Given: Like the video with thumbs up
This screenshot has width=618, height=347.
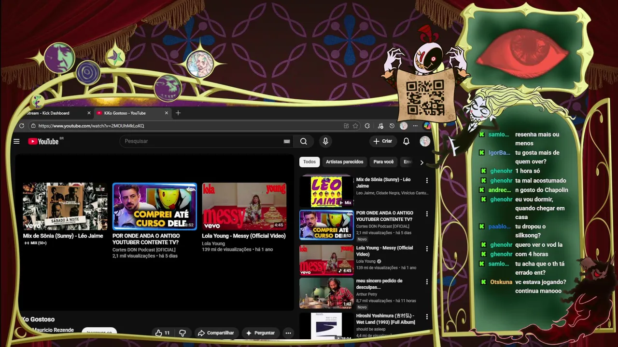Looking at the screenshot, I should coord(163,333).
